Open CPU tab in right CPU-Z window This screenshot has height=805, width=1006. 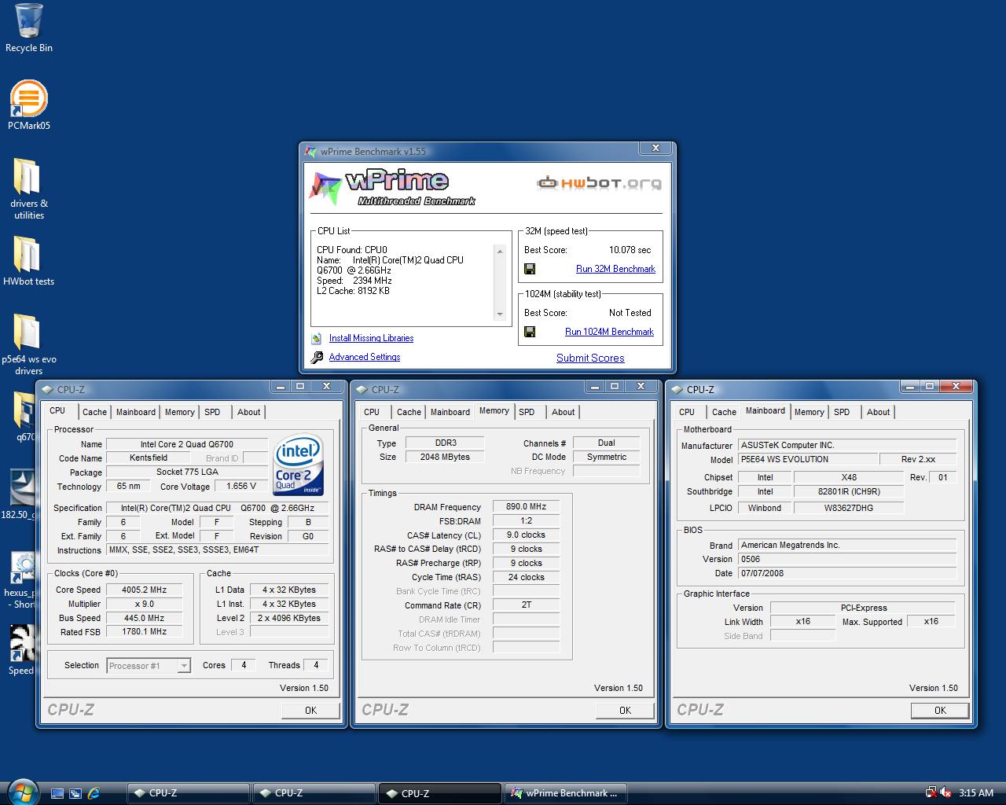[687, 412]
